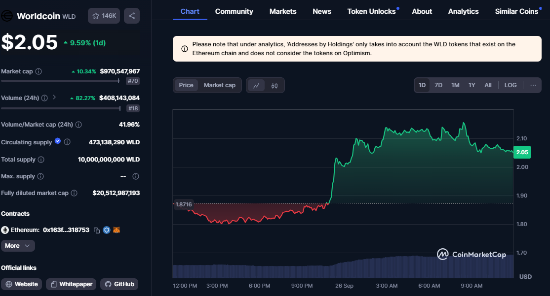Viewport: 550px width, 296px height.
Task: Add Worldcoin to watchlist with star button
Action: tap(104, 16)
